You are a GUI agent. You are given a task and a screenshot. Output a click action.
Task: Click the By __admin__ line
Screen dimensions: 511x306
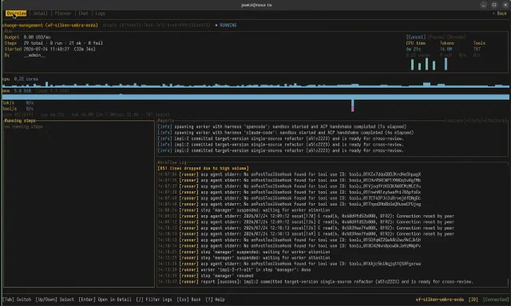click(25, 55)
